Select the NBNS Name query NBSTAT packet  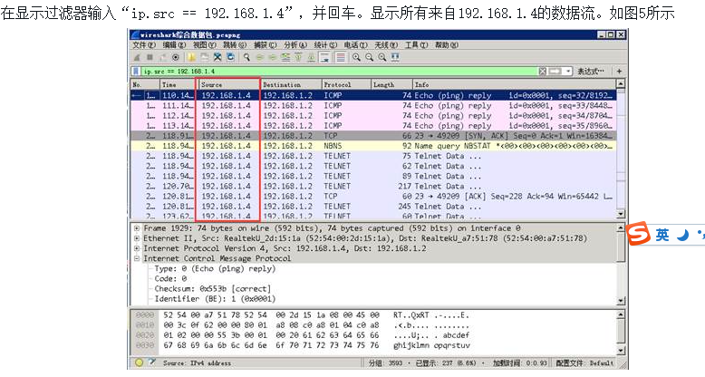pos(373,146)
